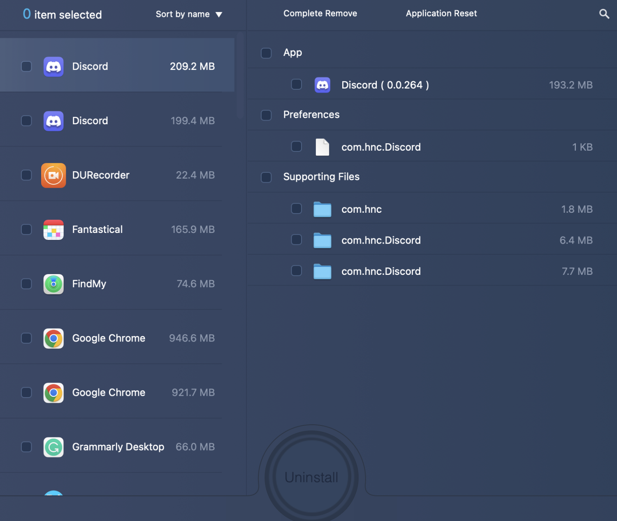
Task: Click the com.hnc folder icon
Action: [x=322, y=209]
